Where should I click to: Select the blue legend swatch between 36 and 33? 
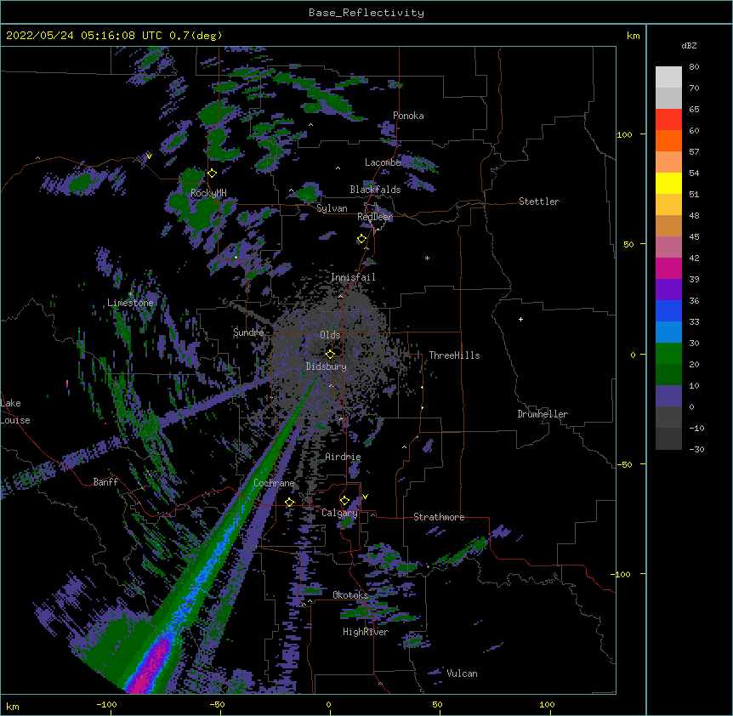point(668,310)
